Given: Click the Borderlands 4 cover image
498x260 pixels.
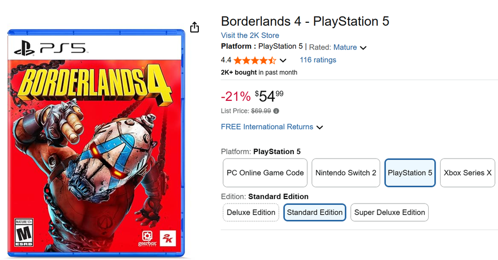Looking at the screenshot, I should coord(96,145).
